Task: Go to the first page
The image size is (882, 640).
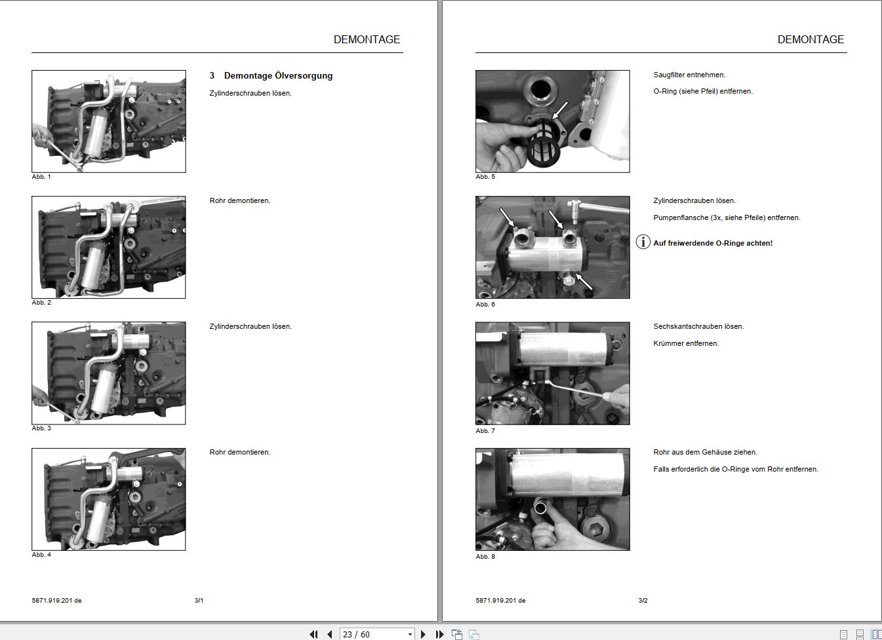Action: [x=313, y=634]
